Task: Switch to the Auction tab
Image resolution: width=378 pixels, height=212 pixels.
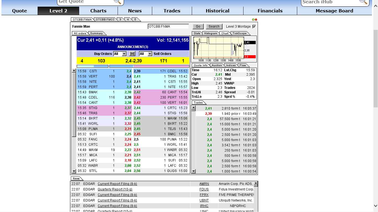Action: pos(217,65)
